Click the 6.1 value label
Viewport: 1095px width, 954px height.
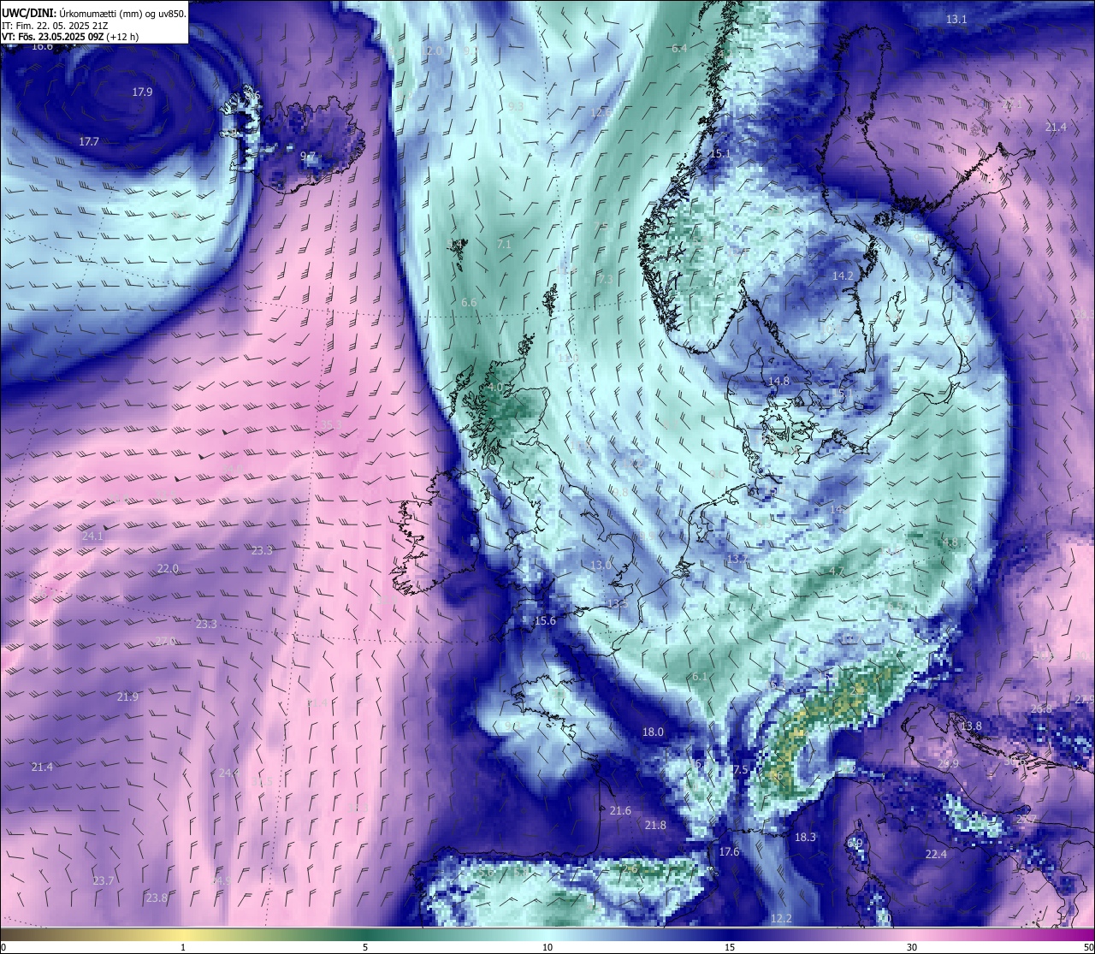700,677
